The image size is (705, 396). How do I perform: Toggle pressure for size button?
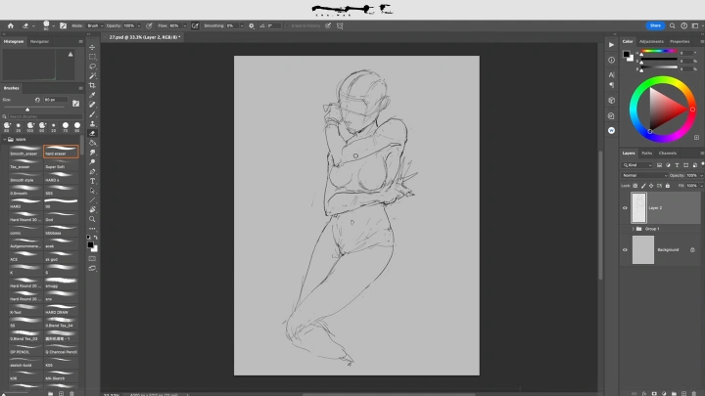[x=328, y=26]
